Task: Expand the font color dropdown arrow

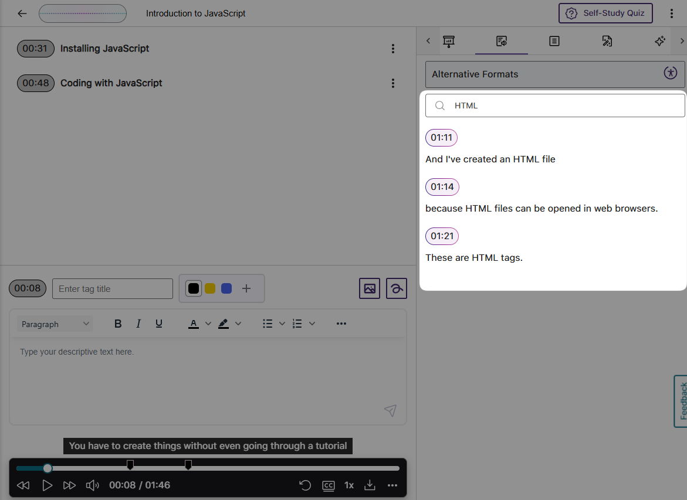Action: [x=208, y=324]
